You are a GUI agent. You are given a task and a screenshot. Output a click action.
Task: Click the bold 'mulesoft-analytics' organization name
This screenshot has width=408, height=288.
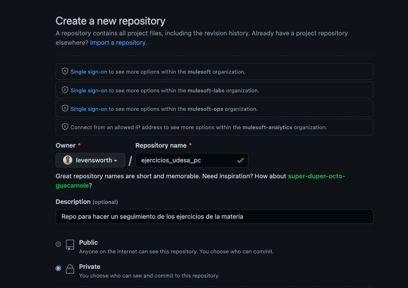pyautogui.click(x=267, y=127)
